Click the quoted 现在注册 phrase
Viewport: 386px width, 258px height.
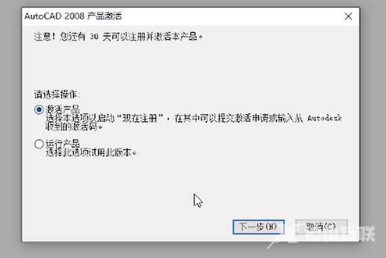coord(141,118)
